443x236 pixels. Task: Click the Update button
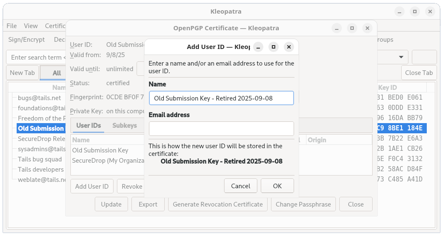tap(111, 204)
